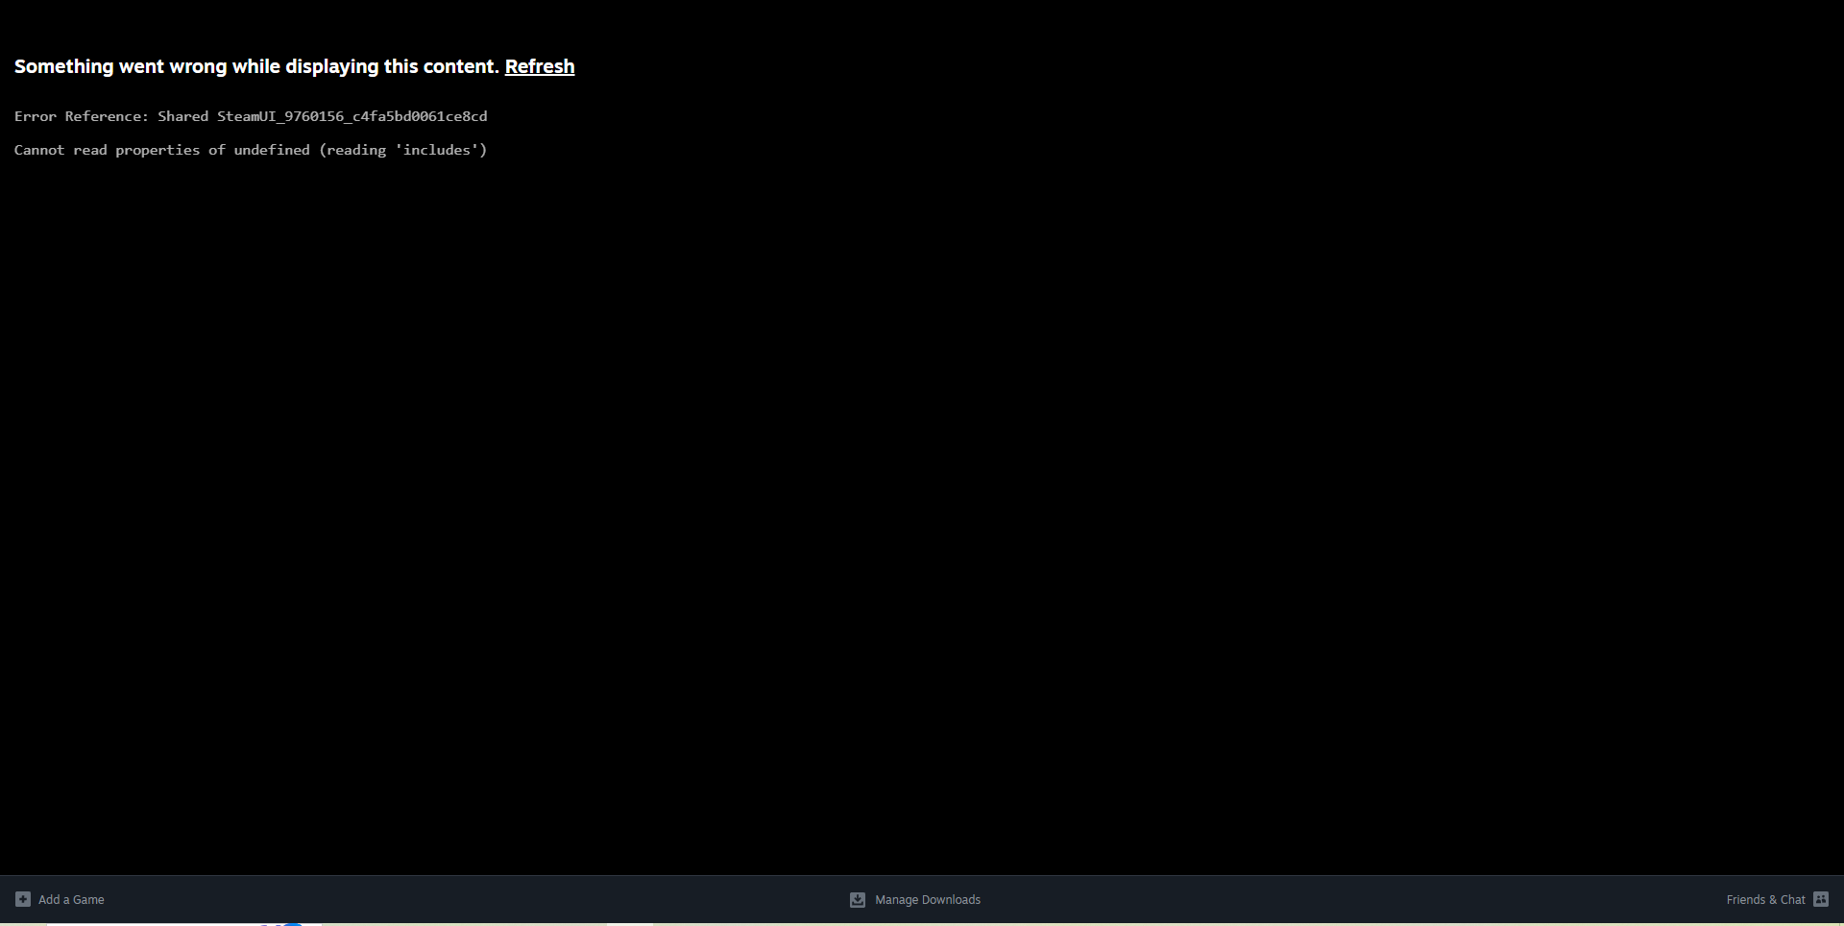Select the 'Cannot read properties of undefined' text
Screen dimensions: 1844x926
coord(251,150)
